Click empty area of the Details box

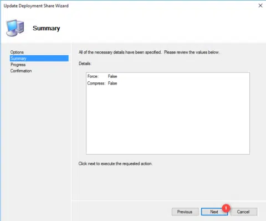pos(168,120)
